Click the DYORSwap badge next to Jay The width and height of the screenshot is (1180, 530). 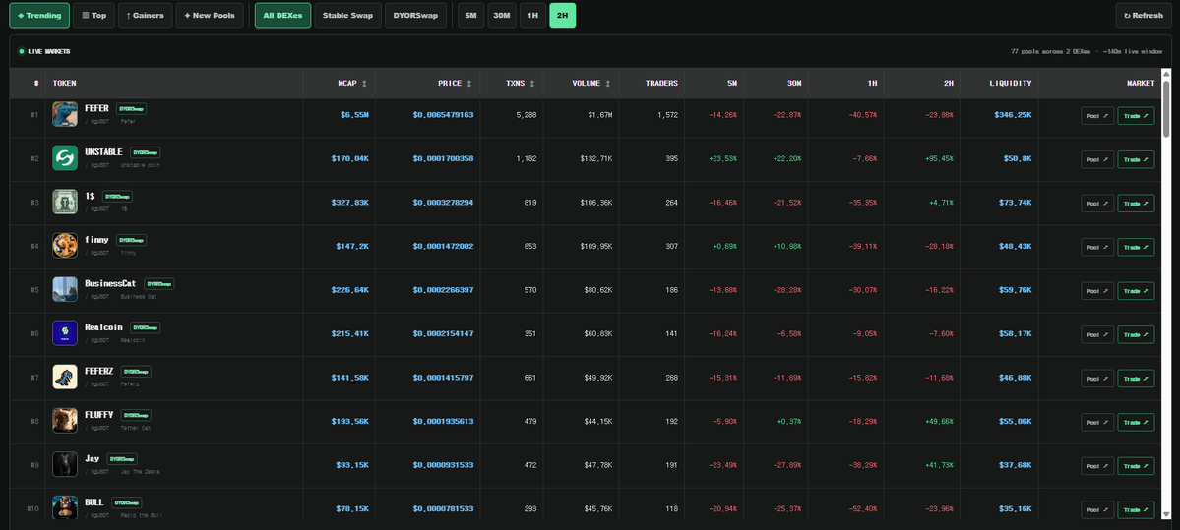[x=121, y=458]
